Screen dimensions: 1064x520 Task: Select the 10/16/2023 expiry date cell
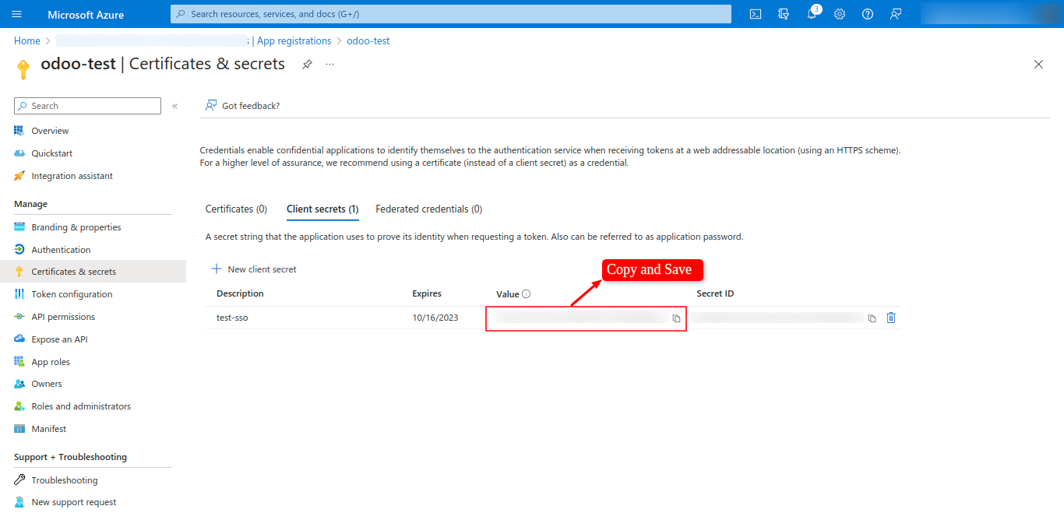(x=435, y=318)
